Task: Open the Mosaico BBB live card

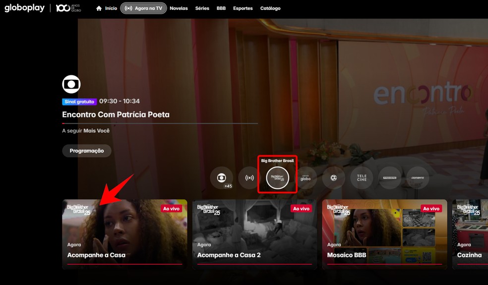Action: pyautogui.click(x=385, y=234)
